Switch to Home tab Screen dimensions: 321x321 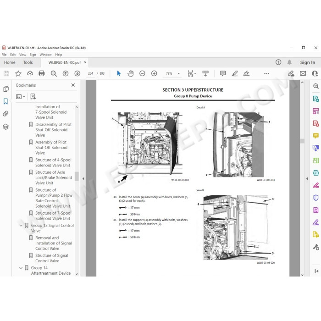coord(10,62)
